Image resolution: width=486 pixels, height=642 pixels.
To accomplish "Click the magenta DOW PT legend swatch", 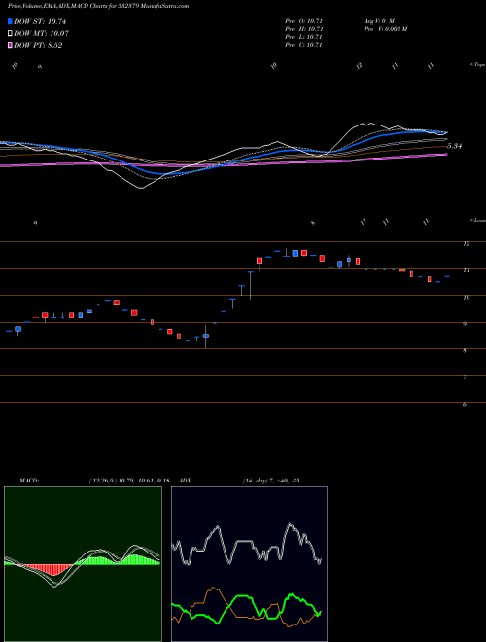I will click(x=10, y=45).
